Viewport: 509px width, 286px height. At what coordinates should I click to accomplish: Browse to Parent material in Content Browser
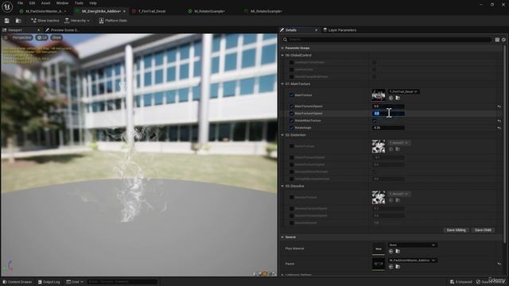(398, 267)
